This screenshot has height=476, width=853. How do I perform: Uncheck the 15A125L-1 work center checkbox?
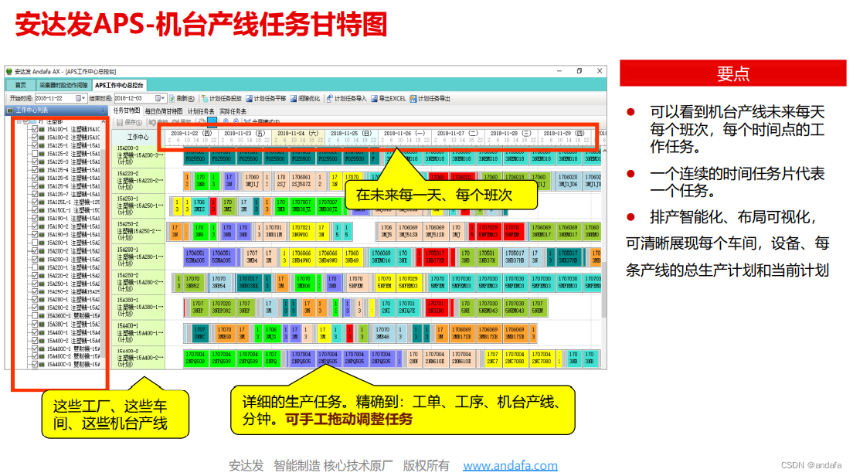pyautogui.click(x=35, y=202)
